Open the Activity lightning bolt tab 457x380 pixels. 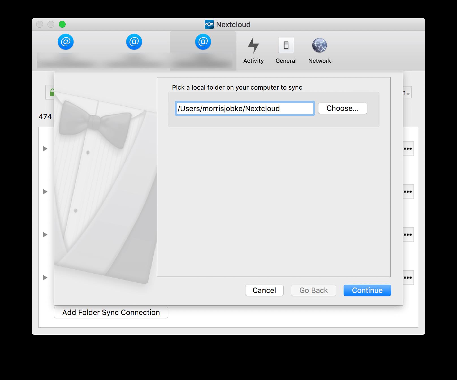pyautogui.click(x=253, y=50)
